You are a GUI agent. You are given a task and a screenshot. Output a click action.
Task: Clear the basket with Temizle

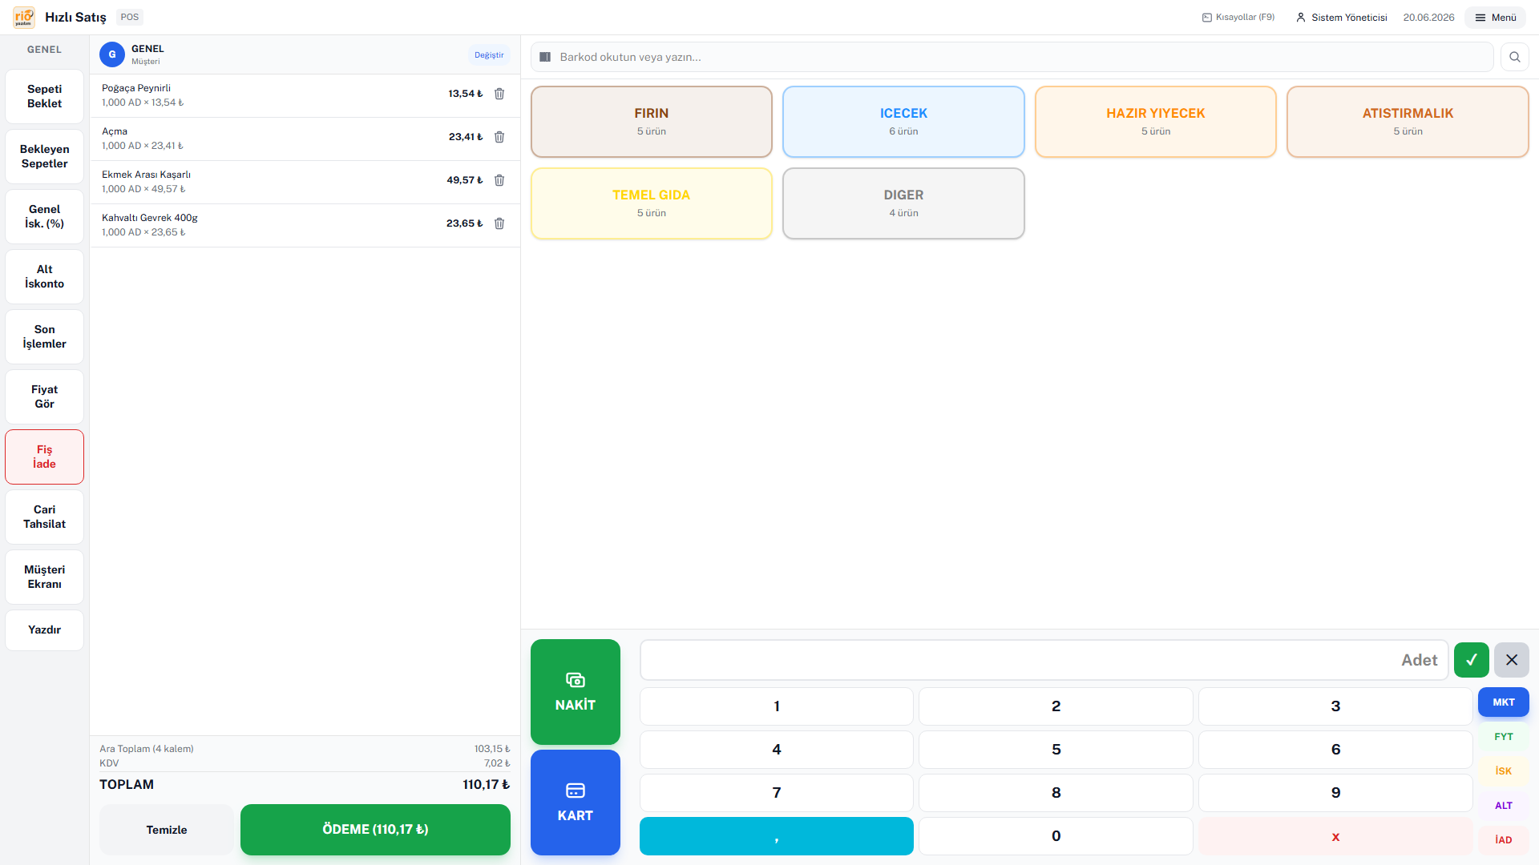167,830
